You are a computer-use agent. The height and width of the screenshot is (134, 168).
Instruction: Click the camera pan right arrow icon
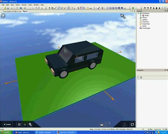coord(148,8)
